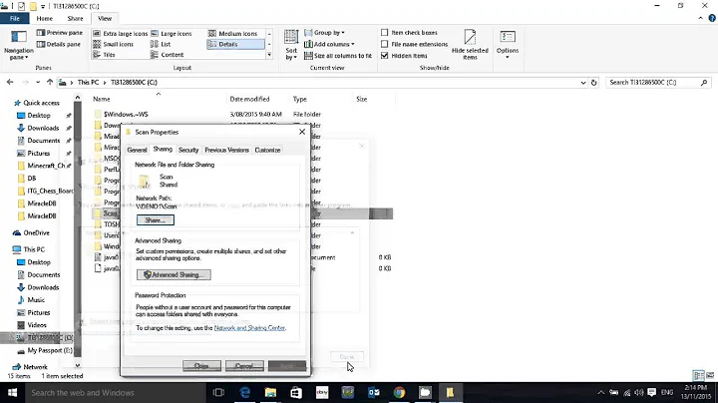Open the Sort by menu
Screen dimensions: 718x403
click(x=291, y=45)
